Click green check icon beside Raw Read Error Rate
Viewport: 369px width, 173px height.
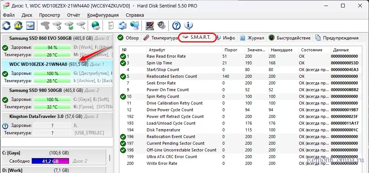(x=123, y=56)
